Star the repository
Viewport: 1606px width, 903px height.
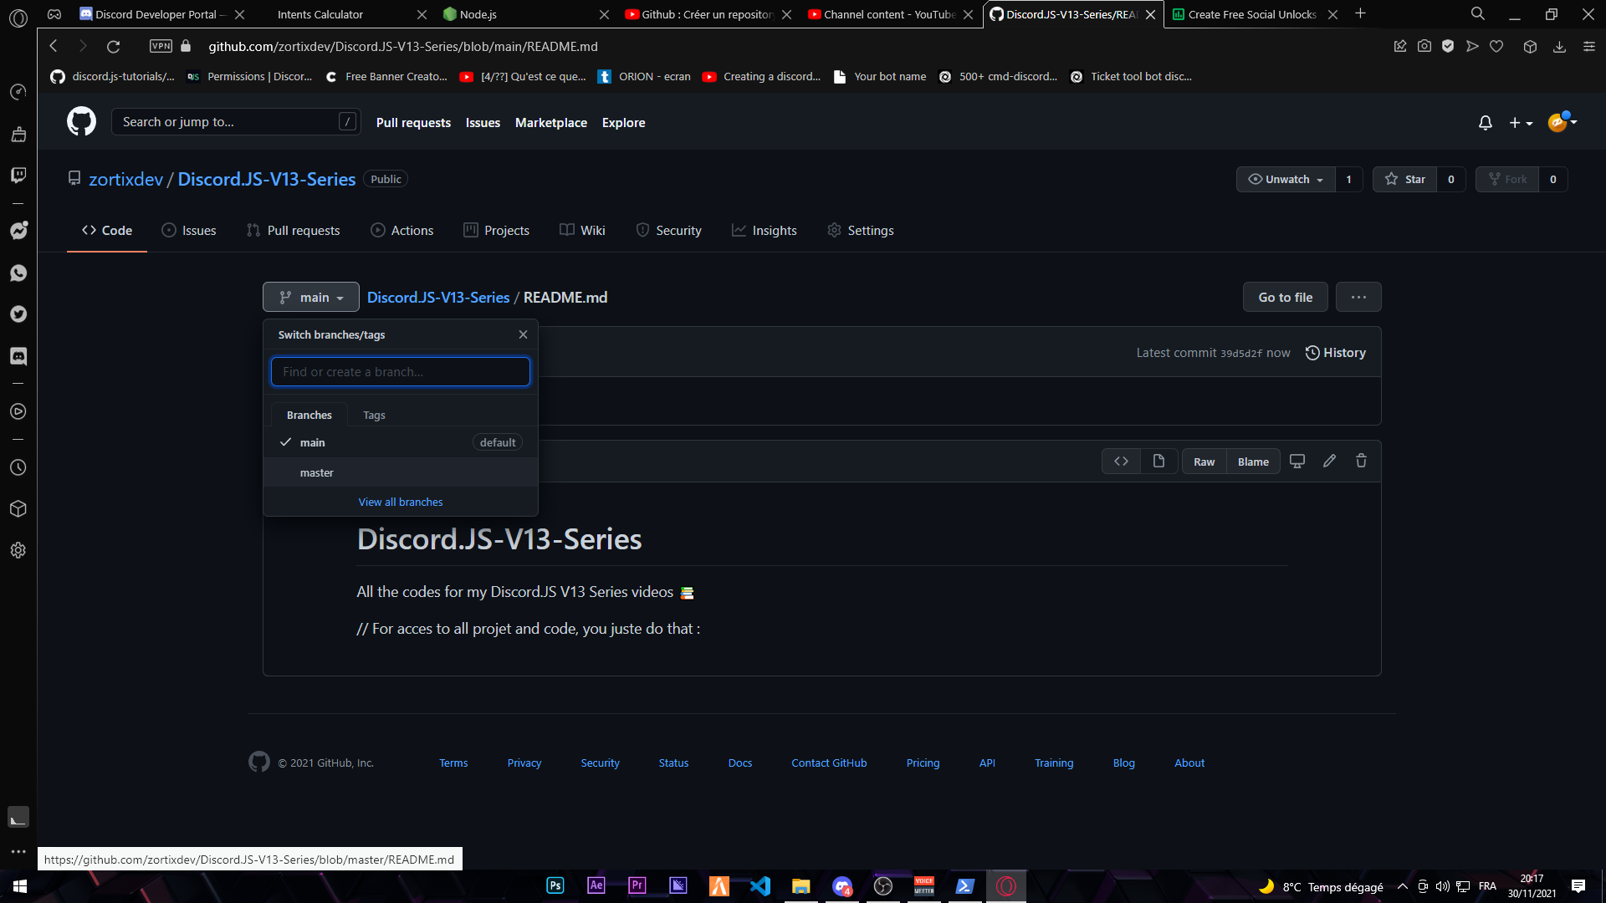pos(1405,179)
